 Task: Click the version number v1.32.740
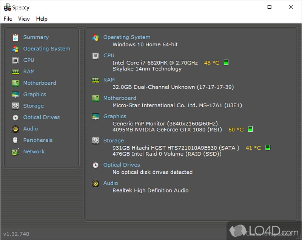[x=16, y=234]
